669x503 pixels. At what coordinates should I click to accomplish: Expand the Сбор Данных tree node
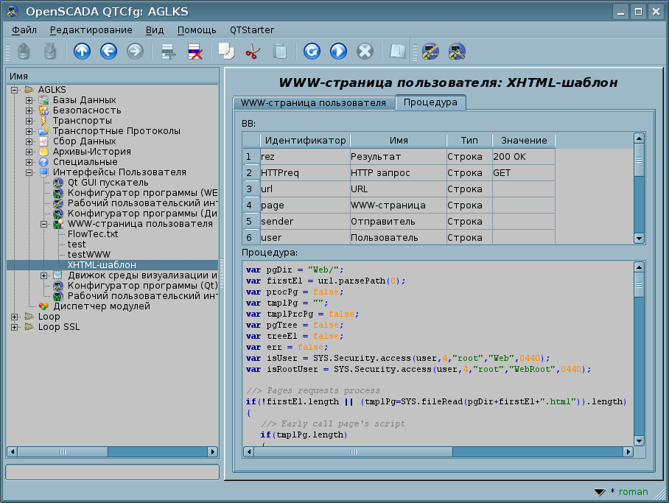[x=29, y=141]
